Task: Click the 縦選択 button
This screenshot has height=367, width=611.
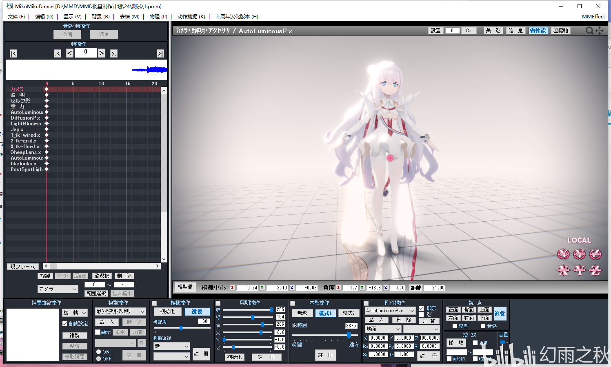Action: click(102, 276)
